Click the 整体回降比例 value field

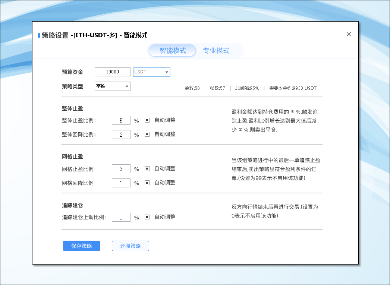[x=121, y=134]
